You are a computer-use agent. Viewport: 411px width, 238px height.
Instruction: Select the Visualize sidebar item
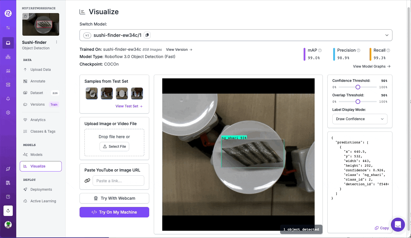pos(41,166)
